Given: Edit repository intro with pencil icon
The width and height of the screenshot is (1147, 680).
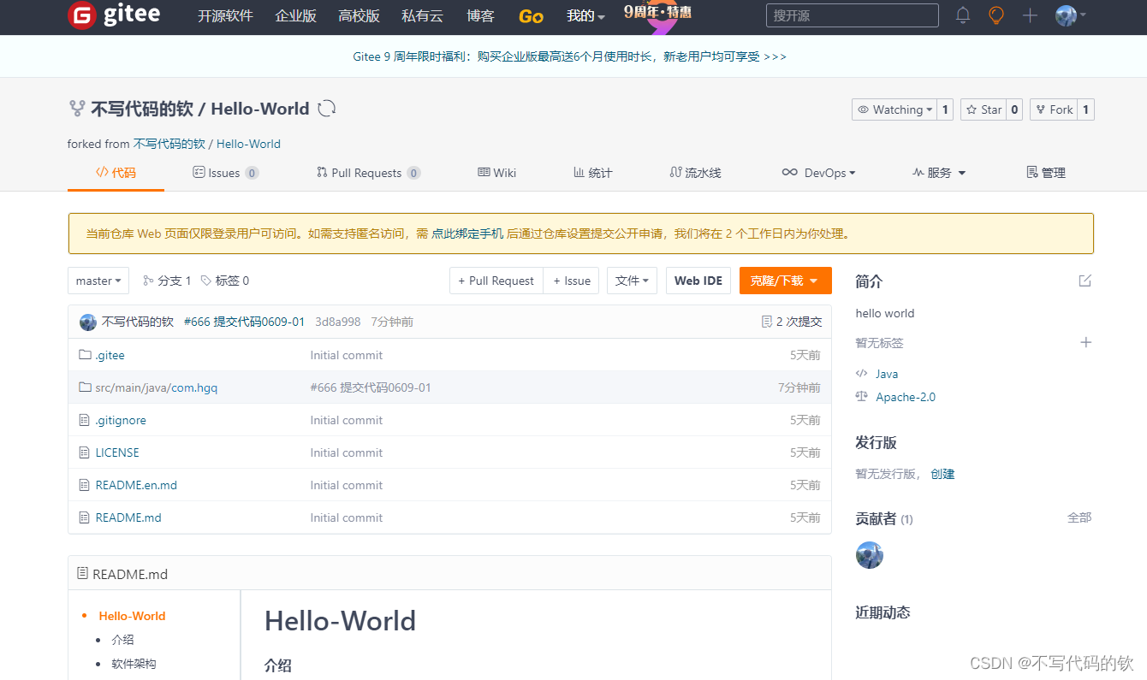Looking at the screenshot, I should (1085, 281).
